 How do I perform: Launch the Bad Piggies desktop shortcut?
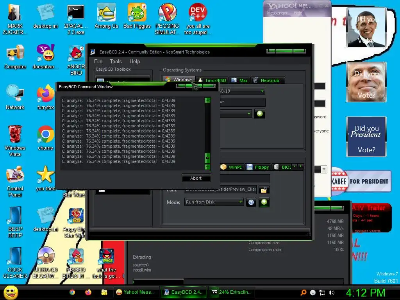(137, 16)
